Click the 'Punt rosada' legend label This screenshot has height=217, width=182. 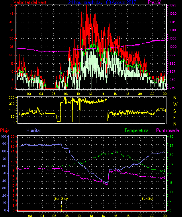pos(168,130)
